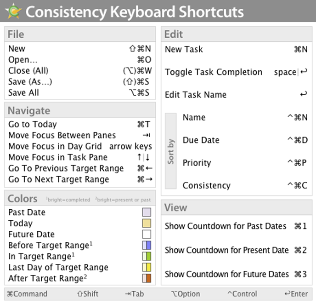This screenshot has height=304, width=316.
Task: Click the Enter key legend label
Action: [x=296, y=294]
